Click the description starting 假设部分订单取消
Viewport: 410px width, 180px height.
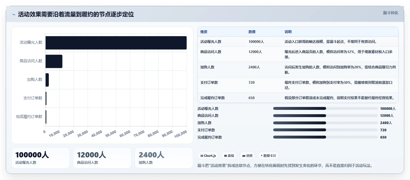tap(339, 98)
